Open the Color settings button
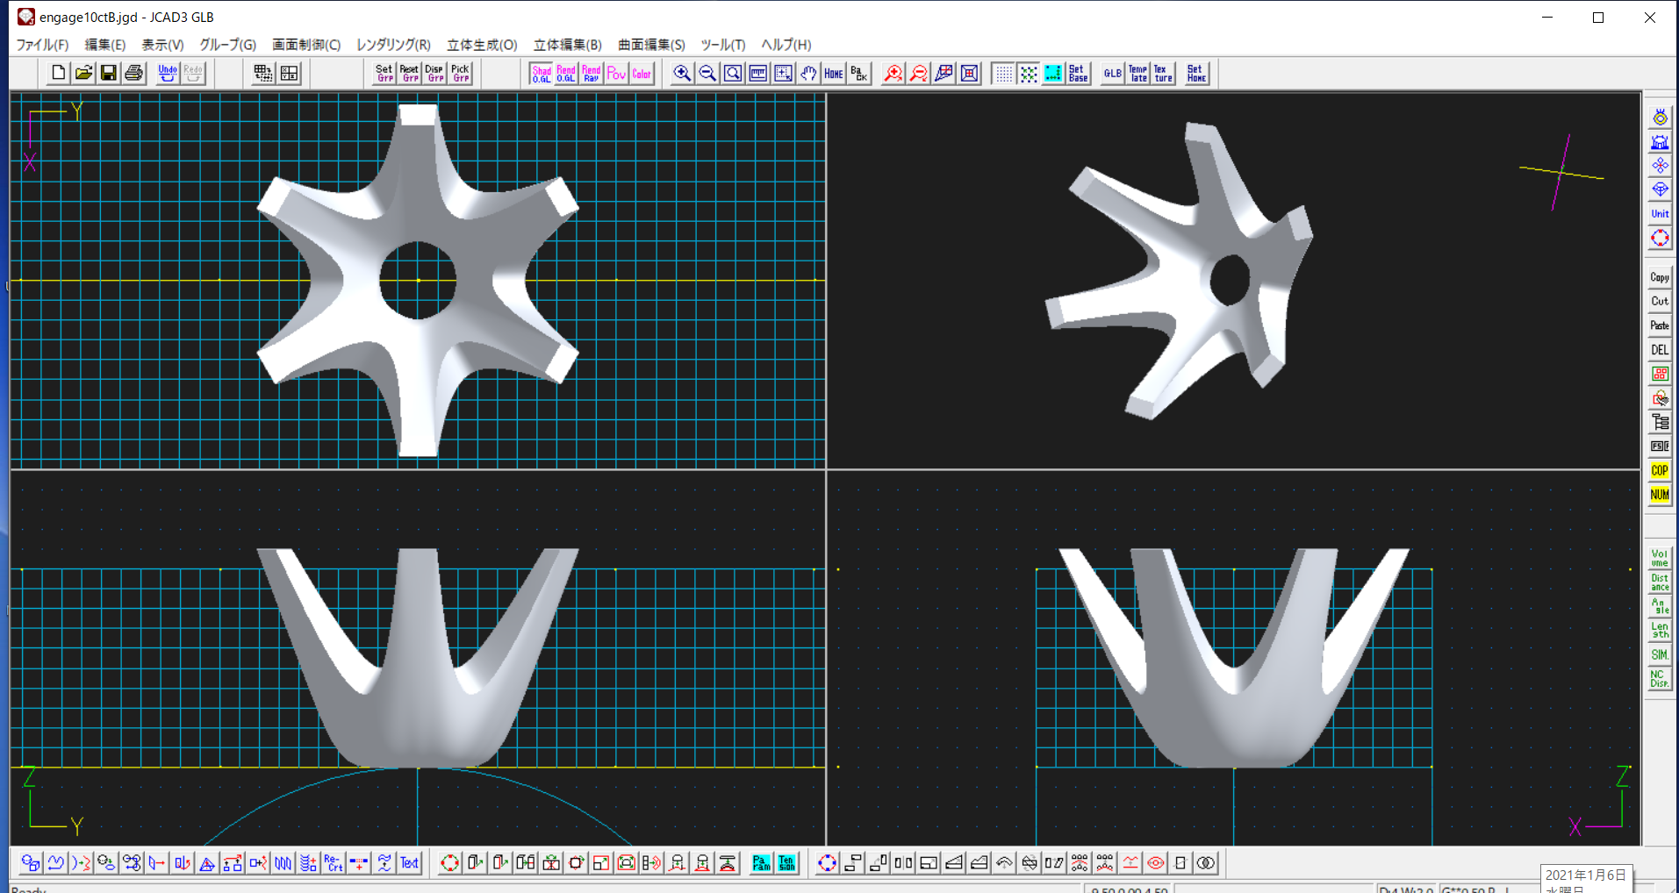 click(642, 73)
